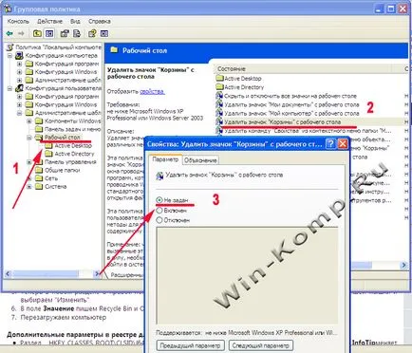The width and height of the screenshot is (412, 353).
Task: Click left arrow of tree horizontal scrollbar
Action: 8,274
